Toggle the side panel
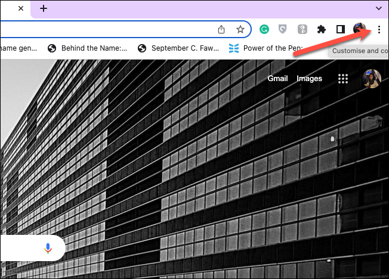The image size is (389, 279). (340, 29)
